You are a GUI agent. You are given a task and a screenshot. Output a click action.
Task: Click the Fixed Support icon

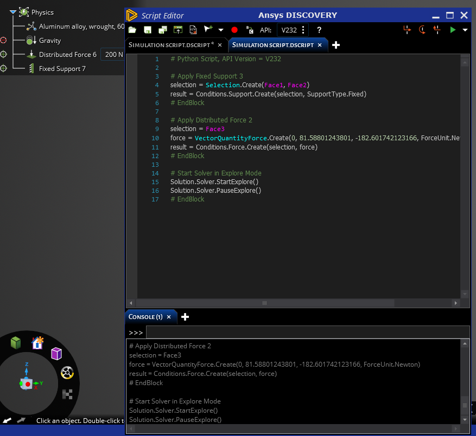pyautogui.click(x=31, y=68)
